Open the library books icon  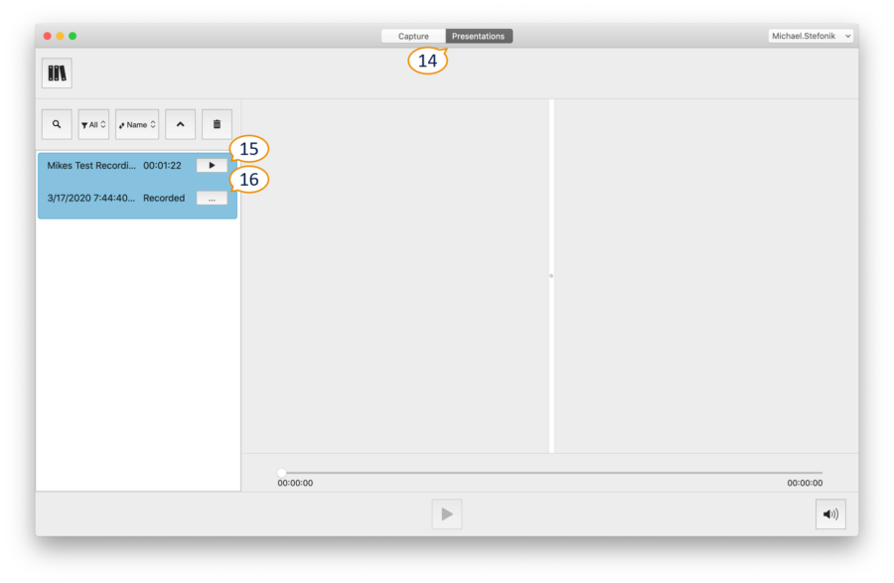tap(57, 73)
